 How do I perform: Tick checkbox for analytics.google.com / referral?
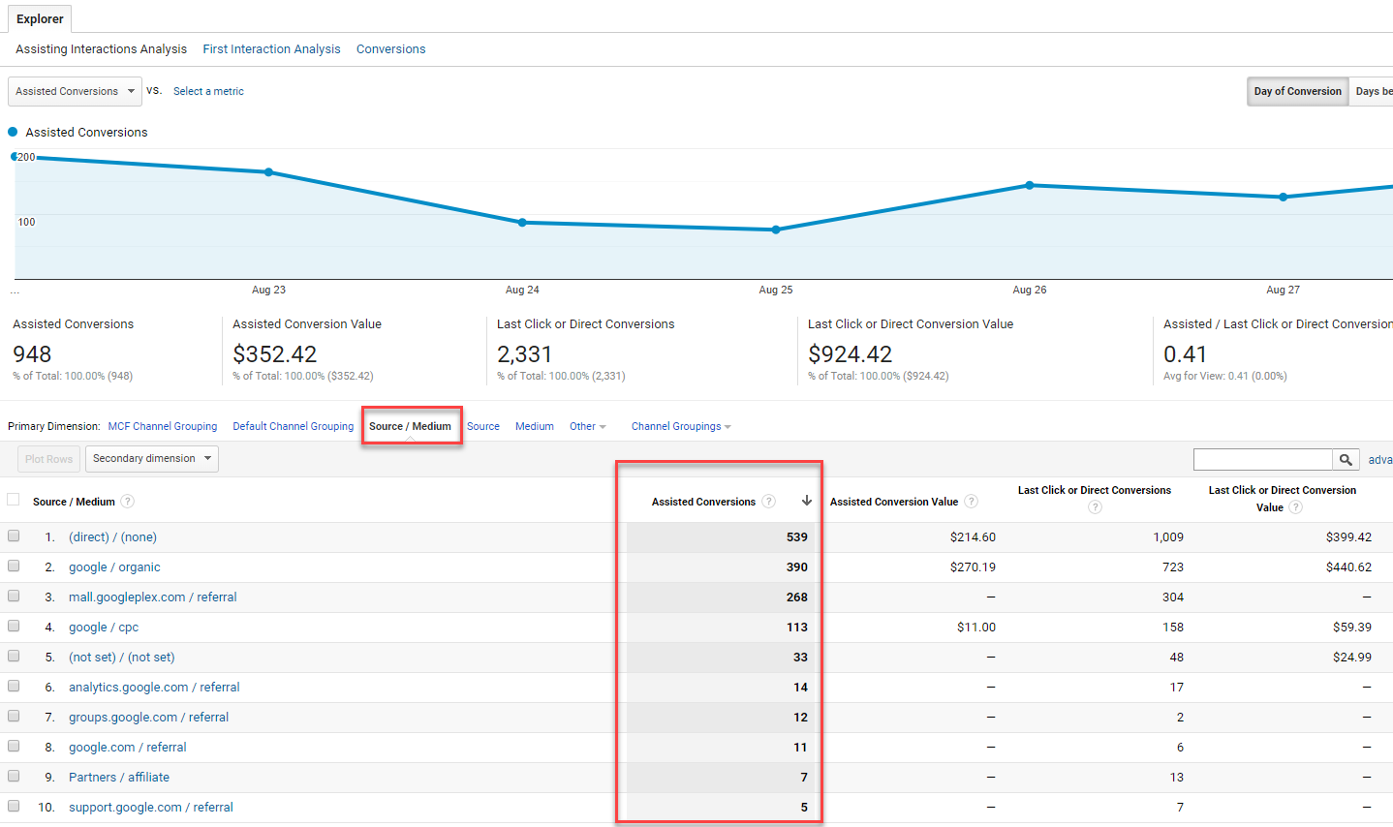click(14, 686)
